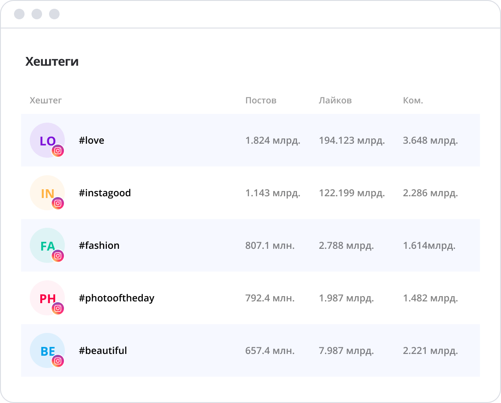501x403 pixels.
Task: Click the 194.123 млрд. likes value
Action: tap(352, 141)
